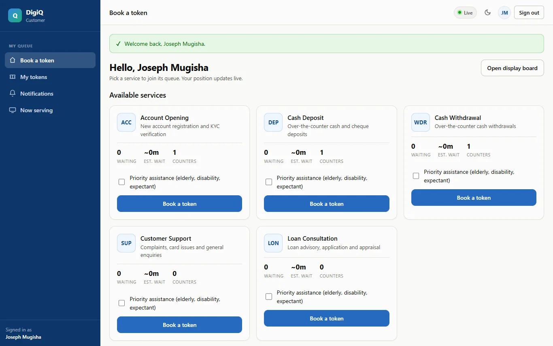The image size is (553, 346).
Task: Click the SUP service badge
Action: tap(126, 243)
